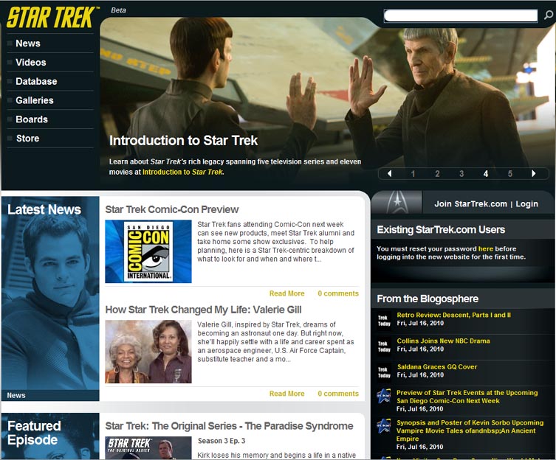The height and width of the screenshot is (460, 556).
Task: Click the Starfleet delta emblem icon
Action: 397,202
